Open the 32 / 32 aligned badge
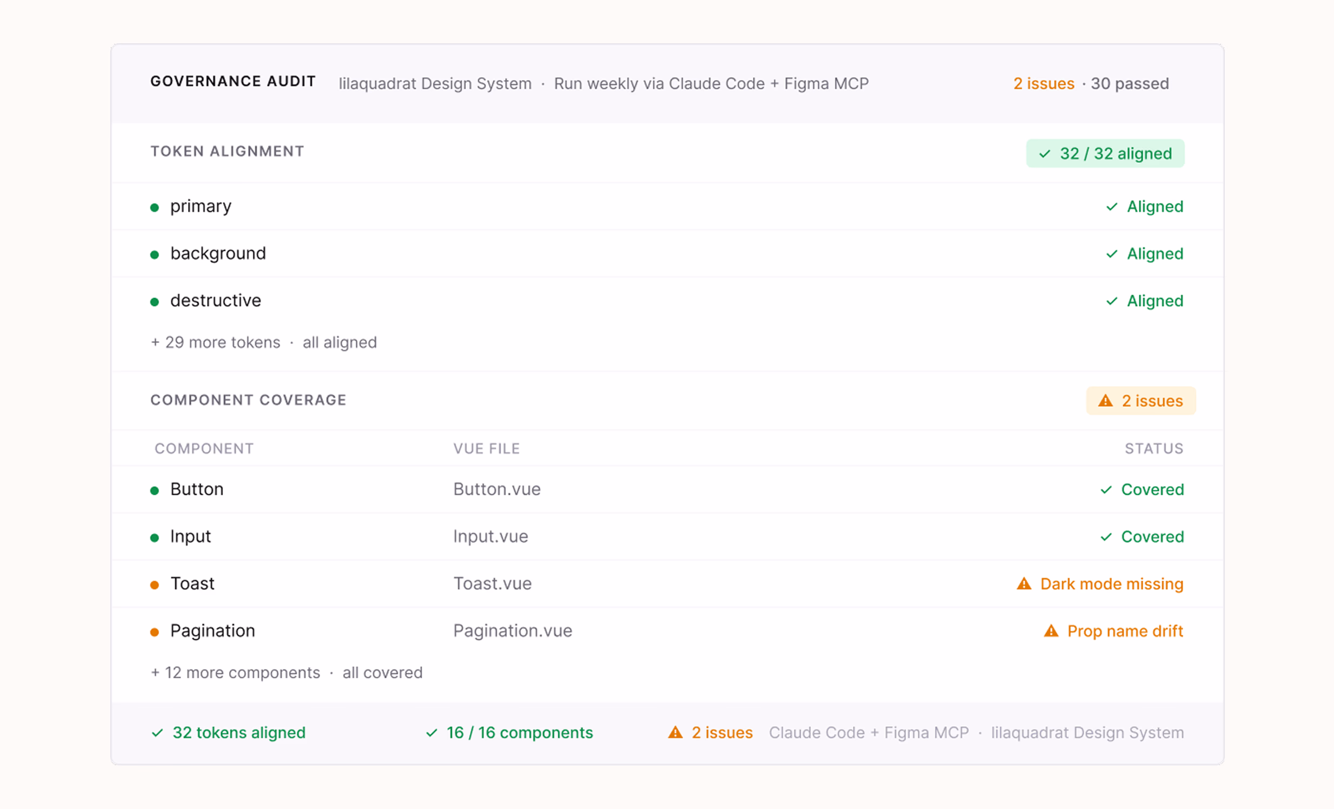This screenshot has width=1334, height=809. tap(1105, 154)
